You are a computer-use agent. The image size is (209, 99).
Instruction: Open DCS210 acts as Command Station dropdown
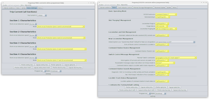click(x=166, y=14)
